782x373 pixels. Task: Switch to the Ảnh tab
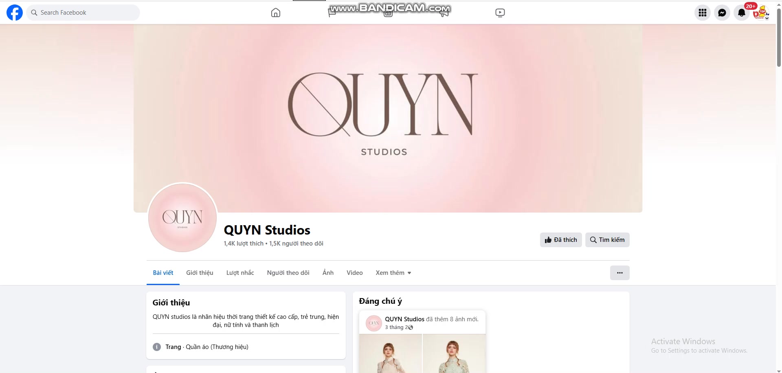(x=328, y=273)
